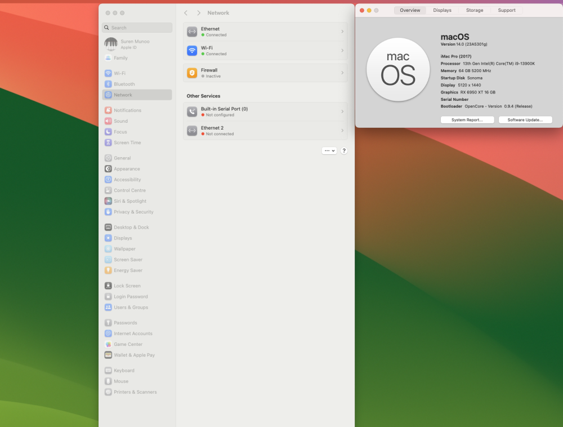563x427 pixels.
Task: Click the iMac Pro (2017) model text
Action: click(x=456, y=56)
